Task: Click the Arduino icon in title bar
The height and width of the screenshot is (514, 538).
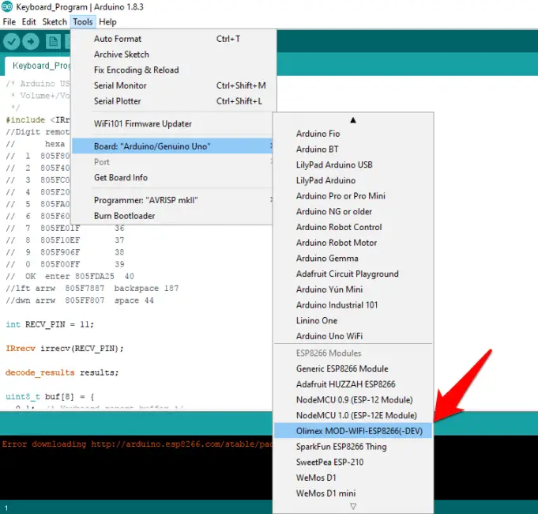Action: click(x=7, y=7)
